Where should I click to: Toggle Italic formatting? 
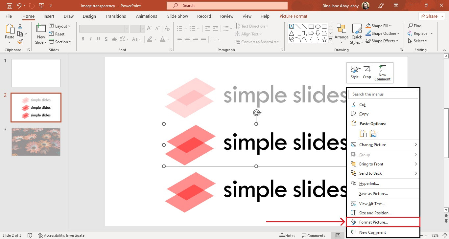pos(91,39)
